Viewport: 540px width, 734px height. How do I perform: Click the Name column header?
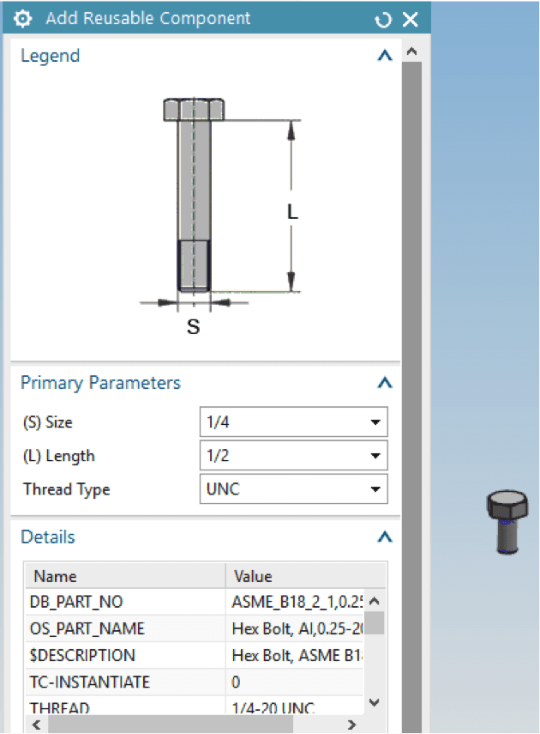pyautogui.click(x=125, y=576)
